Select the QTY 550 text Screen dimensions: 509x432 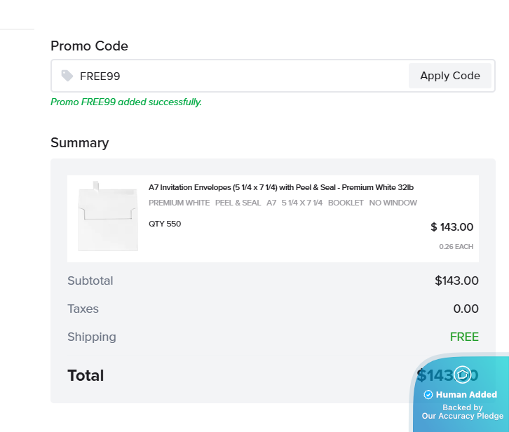[165, 224]
